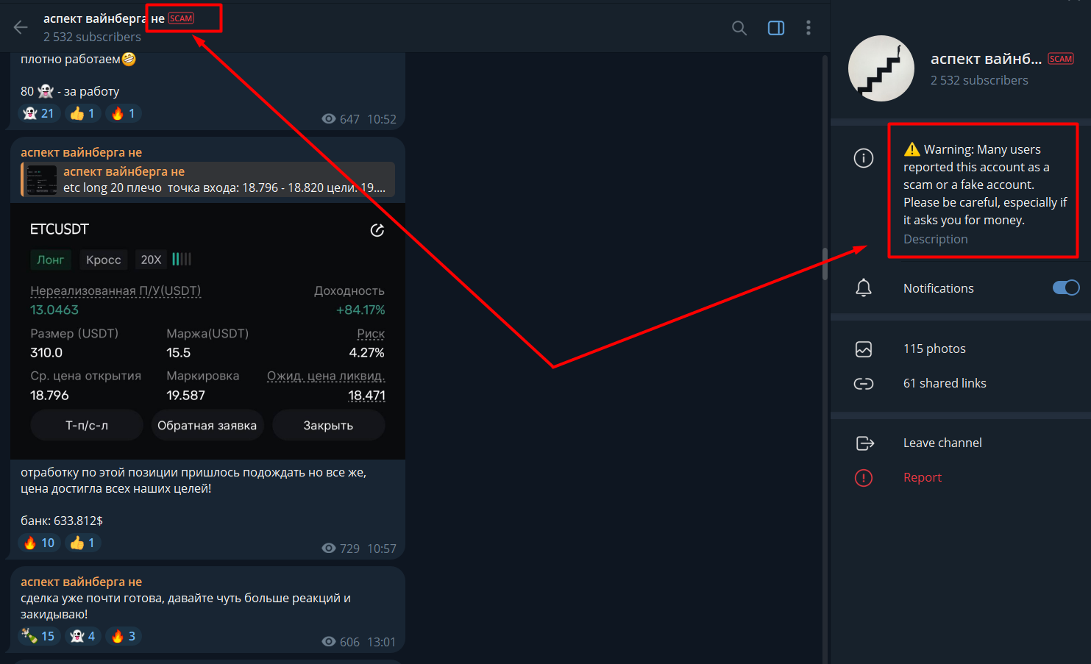
Task: Click ghost reaction with count 4
Action: tap(82, 636)
